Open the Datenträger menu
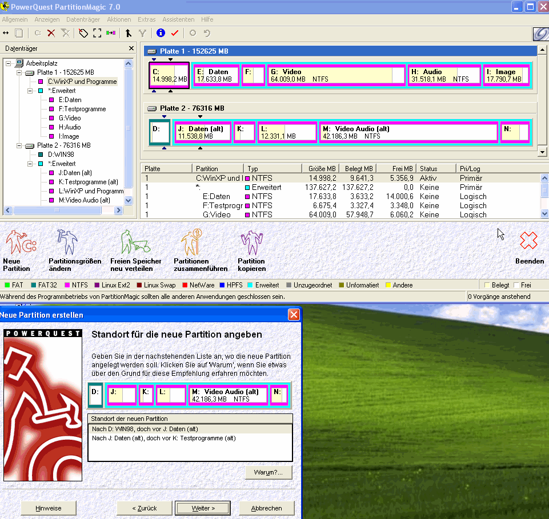 83,19
